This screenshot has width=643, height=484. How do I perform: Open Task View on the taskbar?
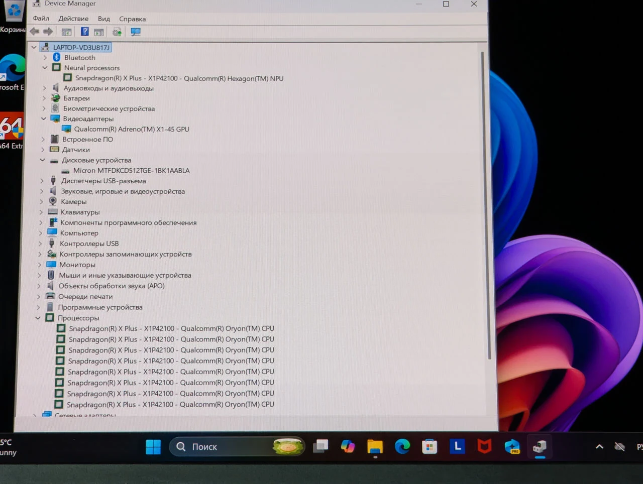coord(320,446)
